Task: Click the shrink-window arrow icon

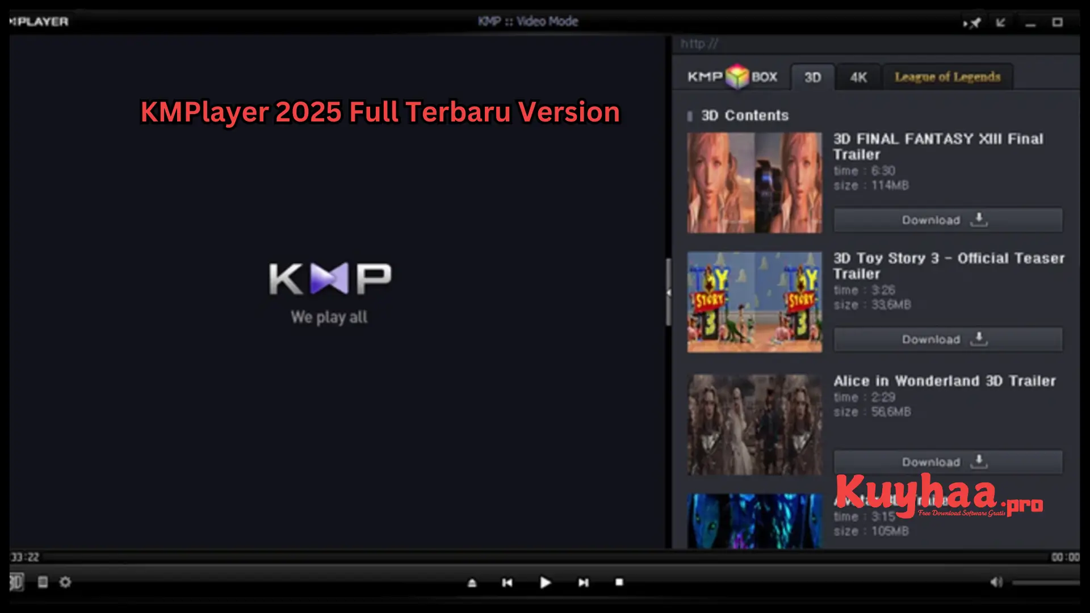Action: pyautogui.click(x=1001, y=23)
